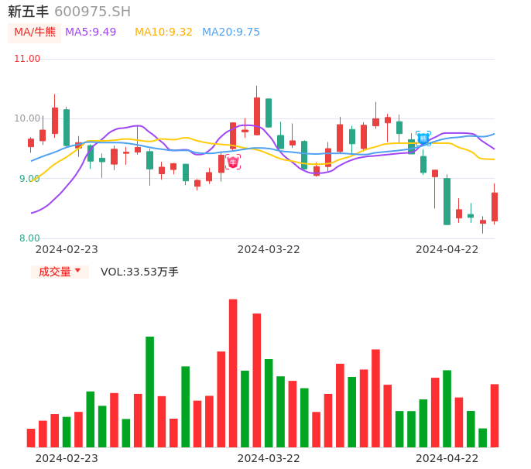Select the tallest red volume bar
This screenshot has height=469, width=531.
233,373
